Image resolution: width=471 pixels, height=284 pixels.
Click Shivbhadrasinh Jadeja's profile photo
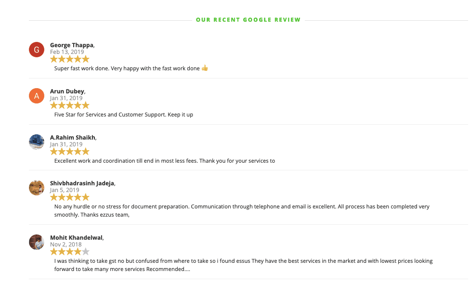pyautogui.click(x=37, y=188)
